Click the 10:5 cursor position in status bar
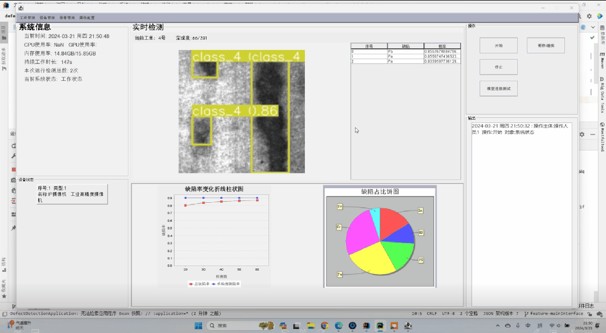 [417, 314]
